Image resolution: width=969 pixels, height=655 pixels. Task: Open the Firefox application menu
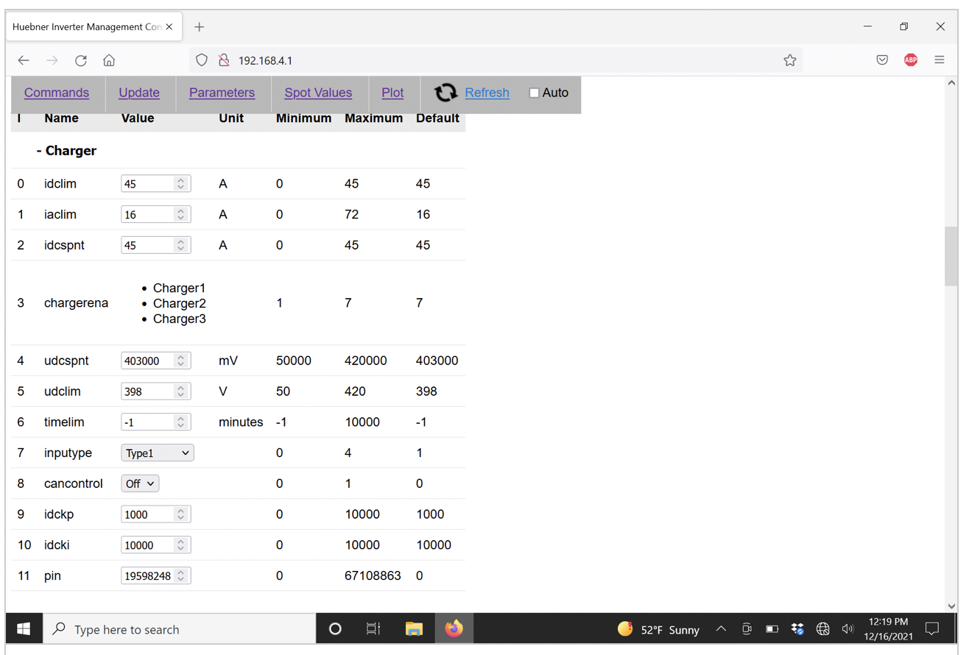pos(939,60)
